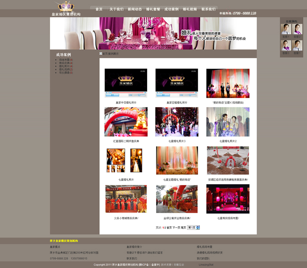Image resolution: width=307 pixels, height=268 pixels.
Task: Go to 婚礼套餐 in the navigation bar
Action: click(x=153, y=9)
